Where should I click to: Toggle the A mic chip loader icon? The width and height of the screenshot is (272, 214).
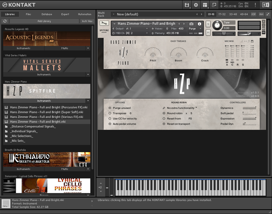(227, 60)
